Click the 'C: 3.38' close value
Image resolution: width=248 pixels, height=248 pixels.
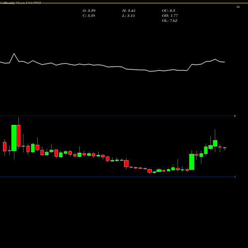click(x=89, y=16)
